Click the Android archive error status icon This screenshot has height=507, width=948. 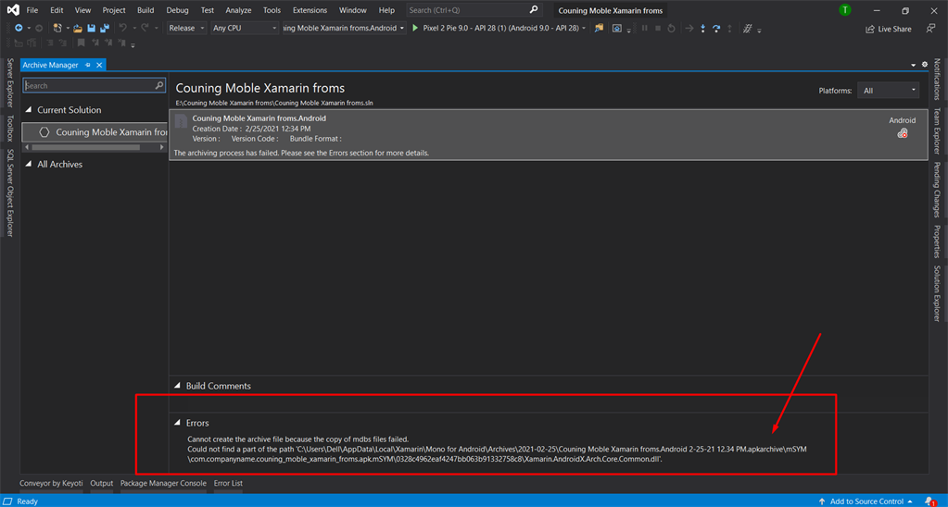tap(902, 133)
